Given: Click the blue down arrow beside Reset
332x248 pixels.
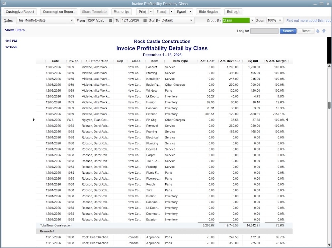Looking at the screenshot, I should 324,31.
